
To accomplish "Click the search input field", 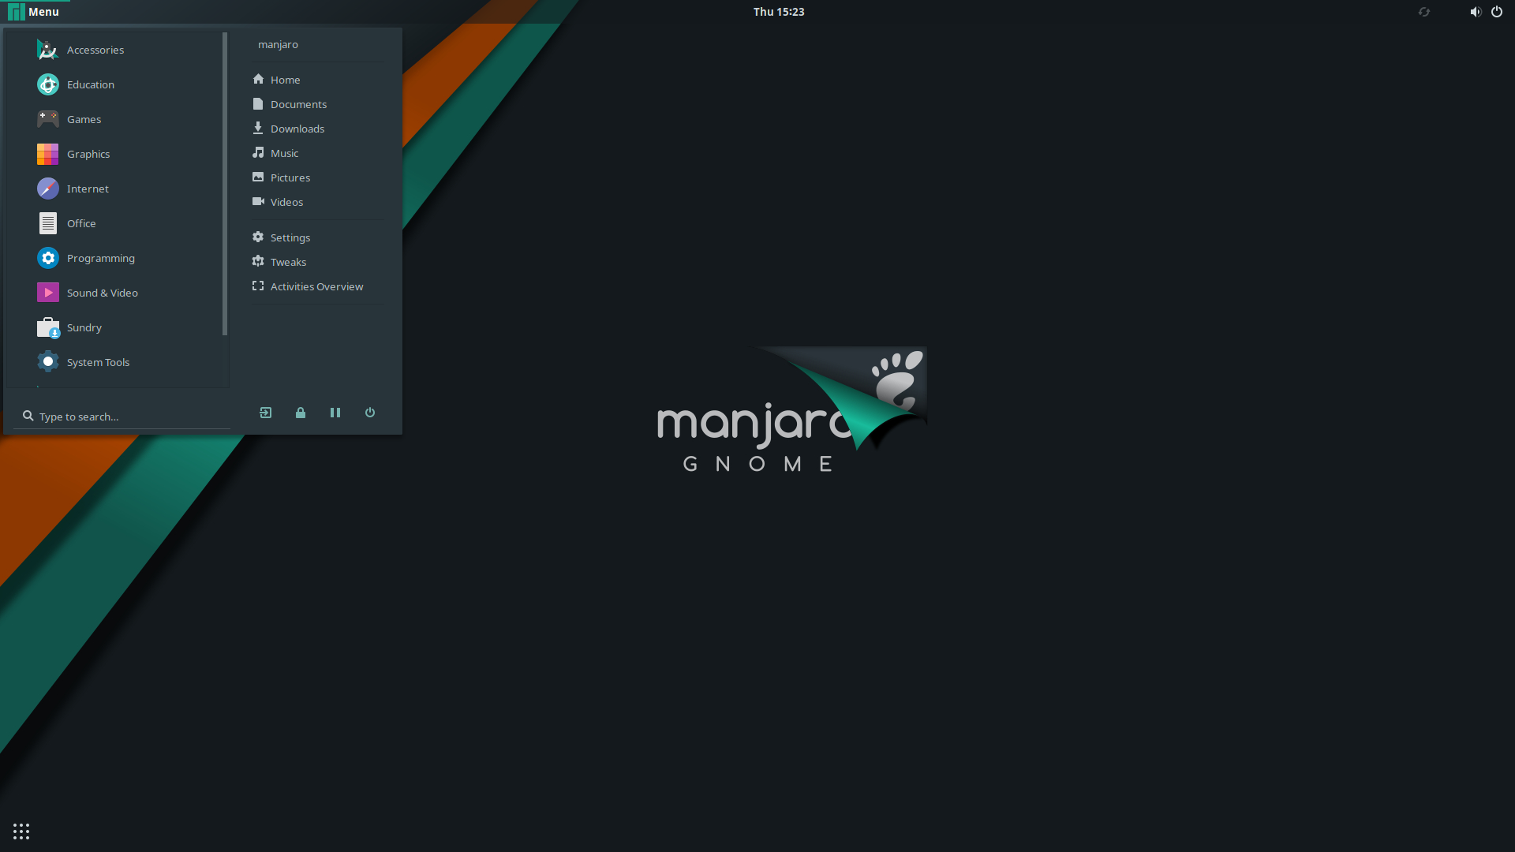I will pos(123,416).
